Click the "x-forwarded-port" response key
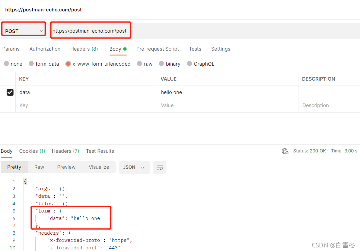 click(x=74, y=248)
